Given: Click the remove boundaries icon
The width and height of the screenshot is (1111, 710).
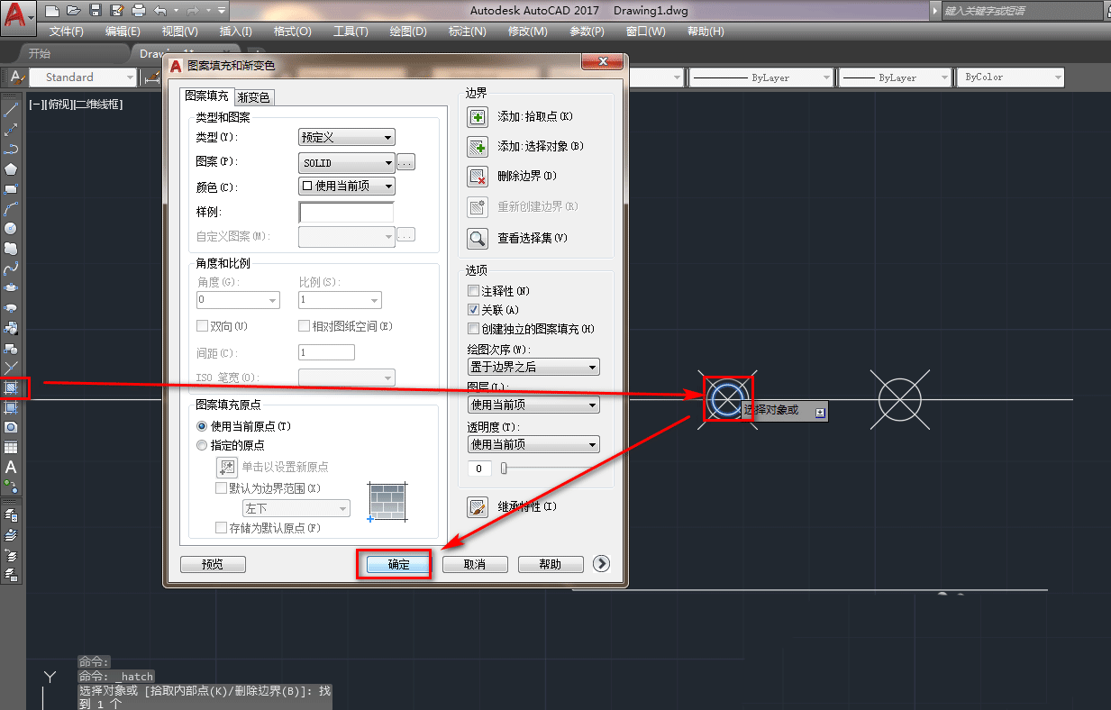Looking at the screenshot, I should point(478,176).
